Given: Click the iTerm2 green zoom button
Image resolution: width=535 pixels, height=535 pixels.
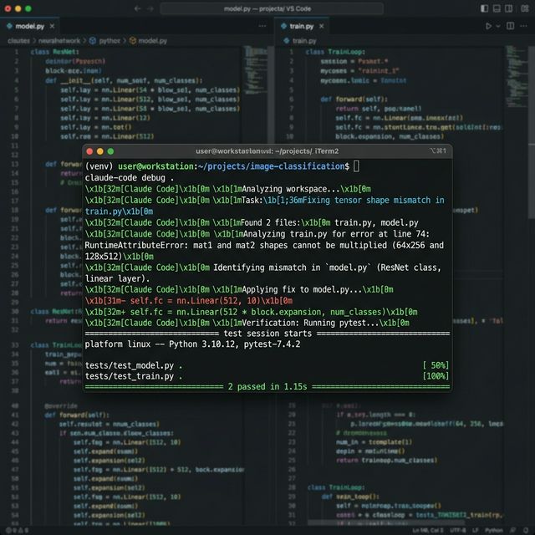Looking at the screenshot, I should pos(110,151).
